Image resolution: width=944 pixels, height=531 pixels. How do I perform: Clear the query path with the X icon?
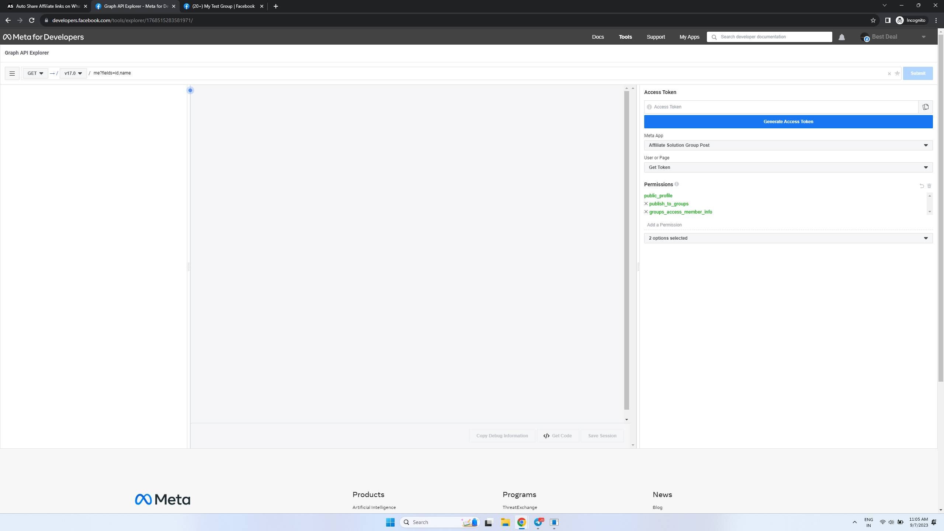pyautogui.click(x=889, y=74)
